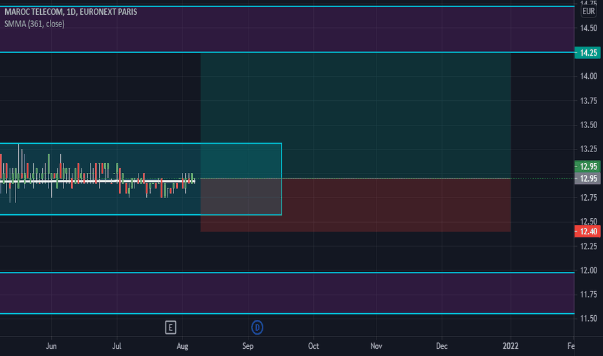Click the green 12.95 price label

pos(587,166)
